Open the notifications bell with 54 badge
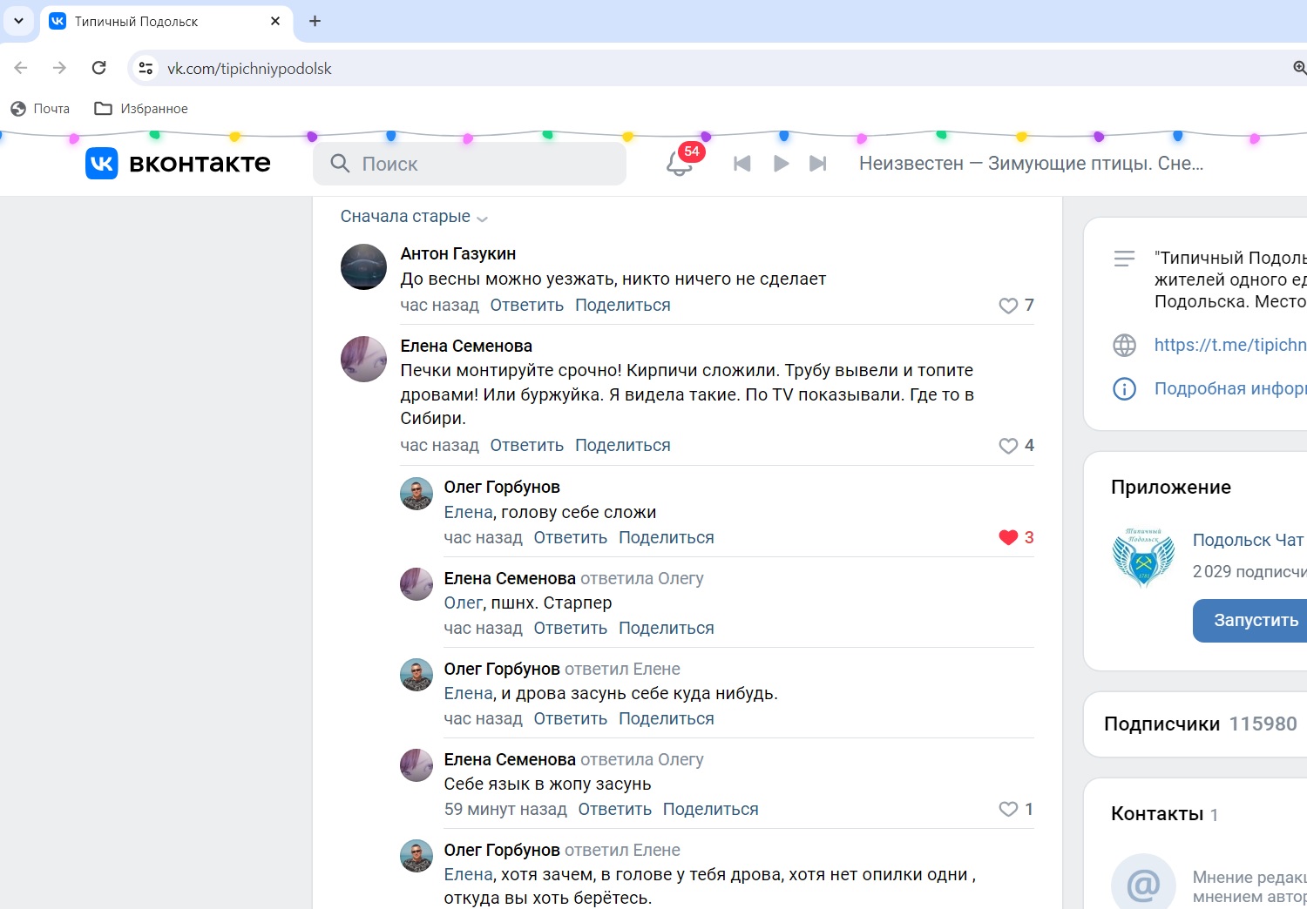The image size is (1307, 909). pyautogui.click(x=679, y=163)
